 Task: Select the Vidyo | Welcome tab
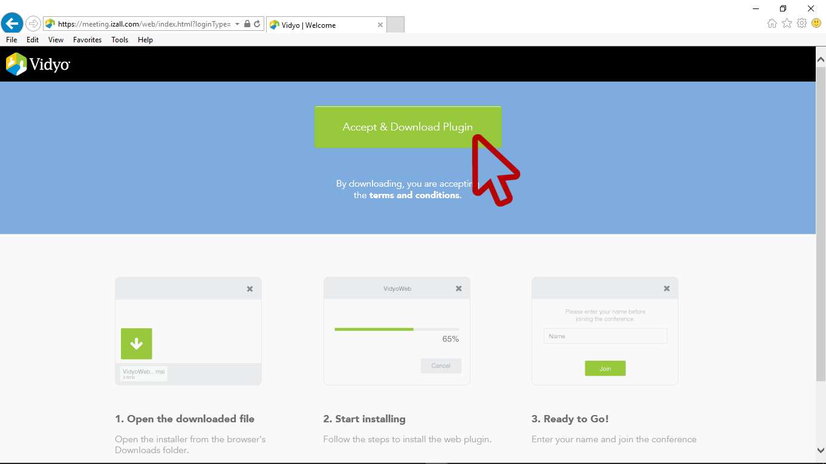click(320, 25)
